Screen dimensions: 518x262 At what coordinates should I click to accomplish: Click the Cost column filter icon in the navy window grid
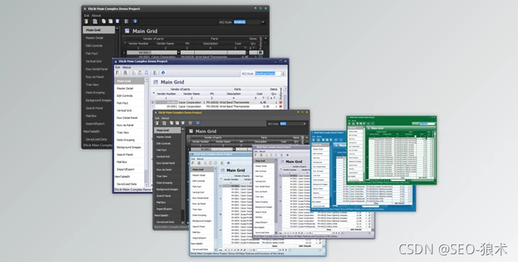[263, 98]
